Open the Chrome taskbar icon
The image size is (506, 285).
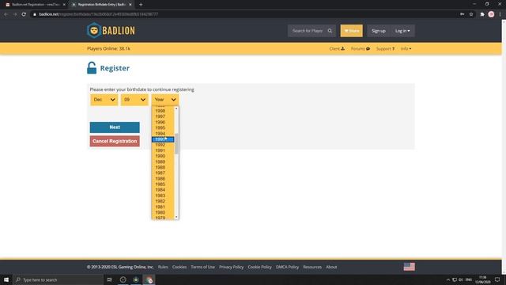[x=149, y=279]
